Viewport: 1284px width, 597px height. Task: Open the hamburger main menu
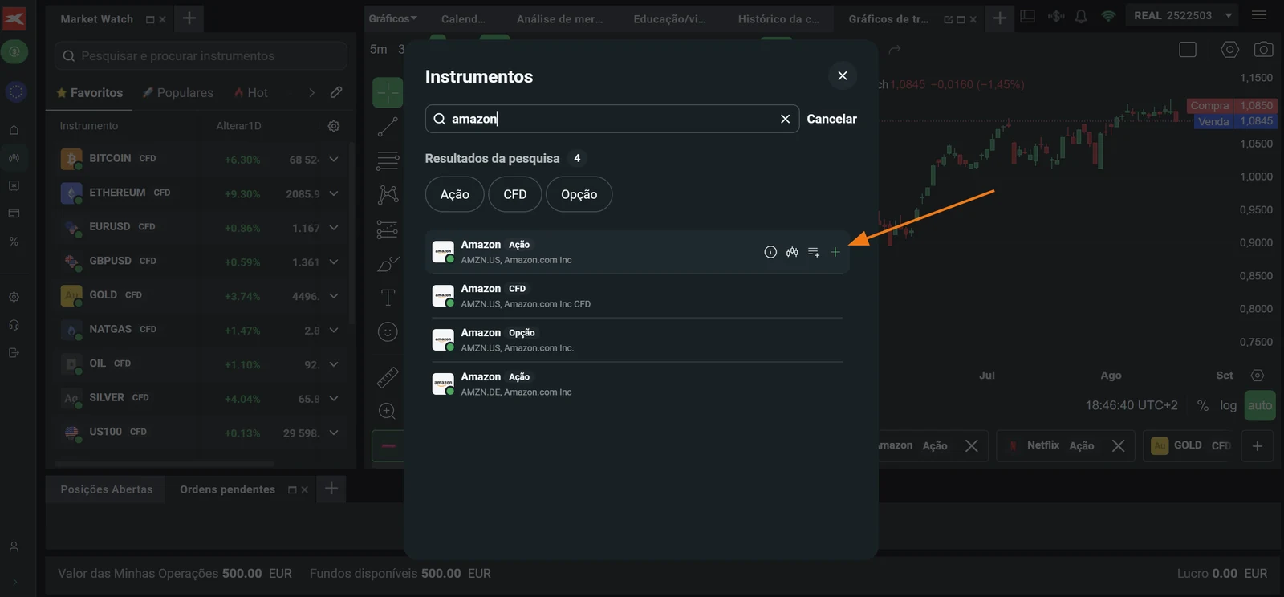pos(1259,15)
